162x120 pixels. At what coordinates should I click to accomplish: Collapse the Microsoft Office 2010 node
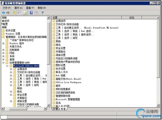7,66
